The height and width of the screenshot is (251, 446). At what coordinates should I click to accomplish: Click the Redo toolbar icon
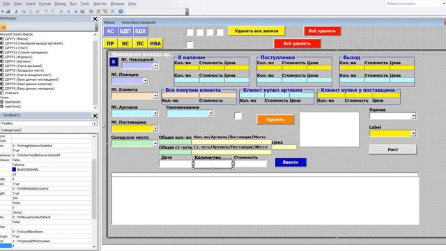pos(53,11)
